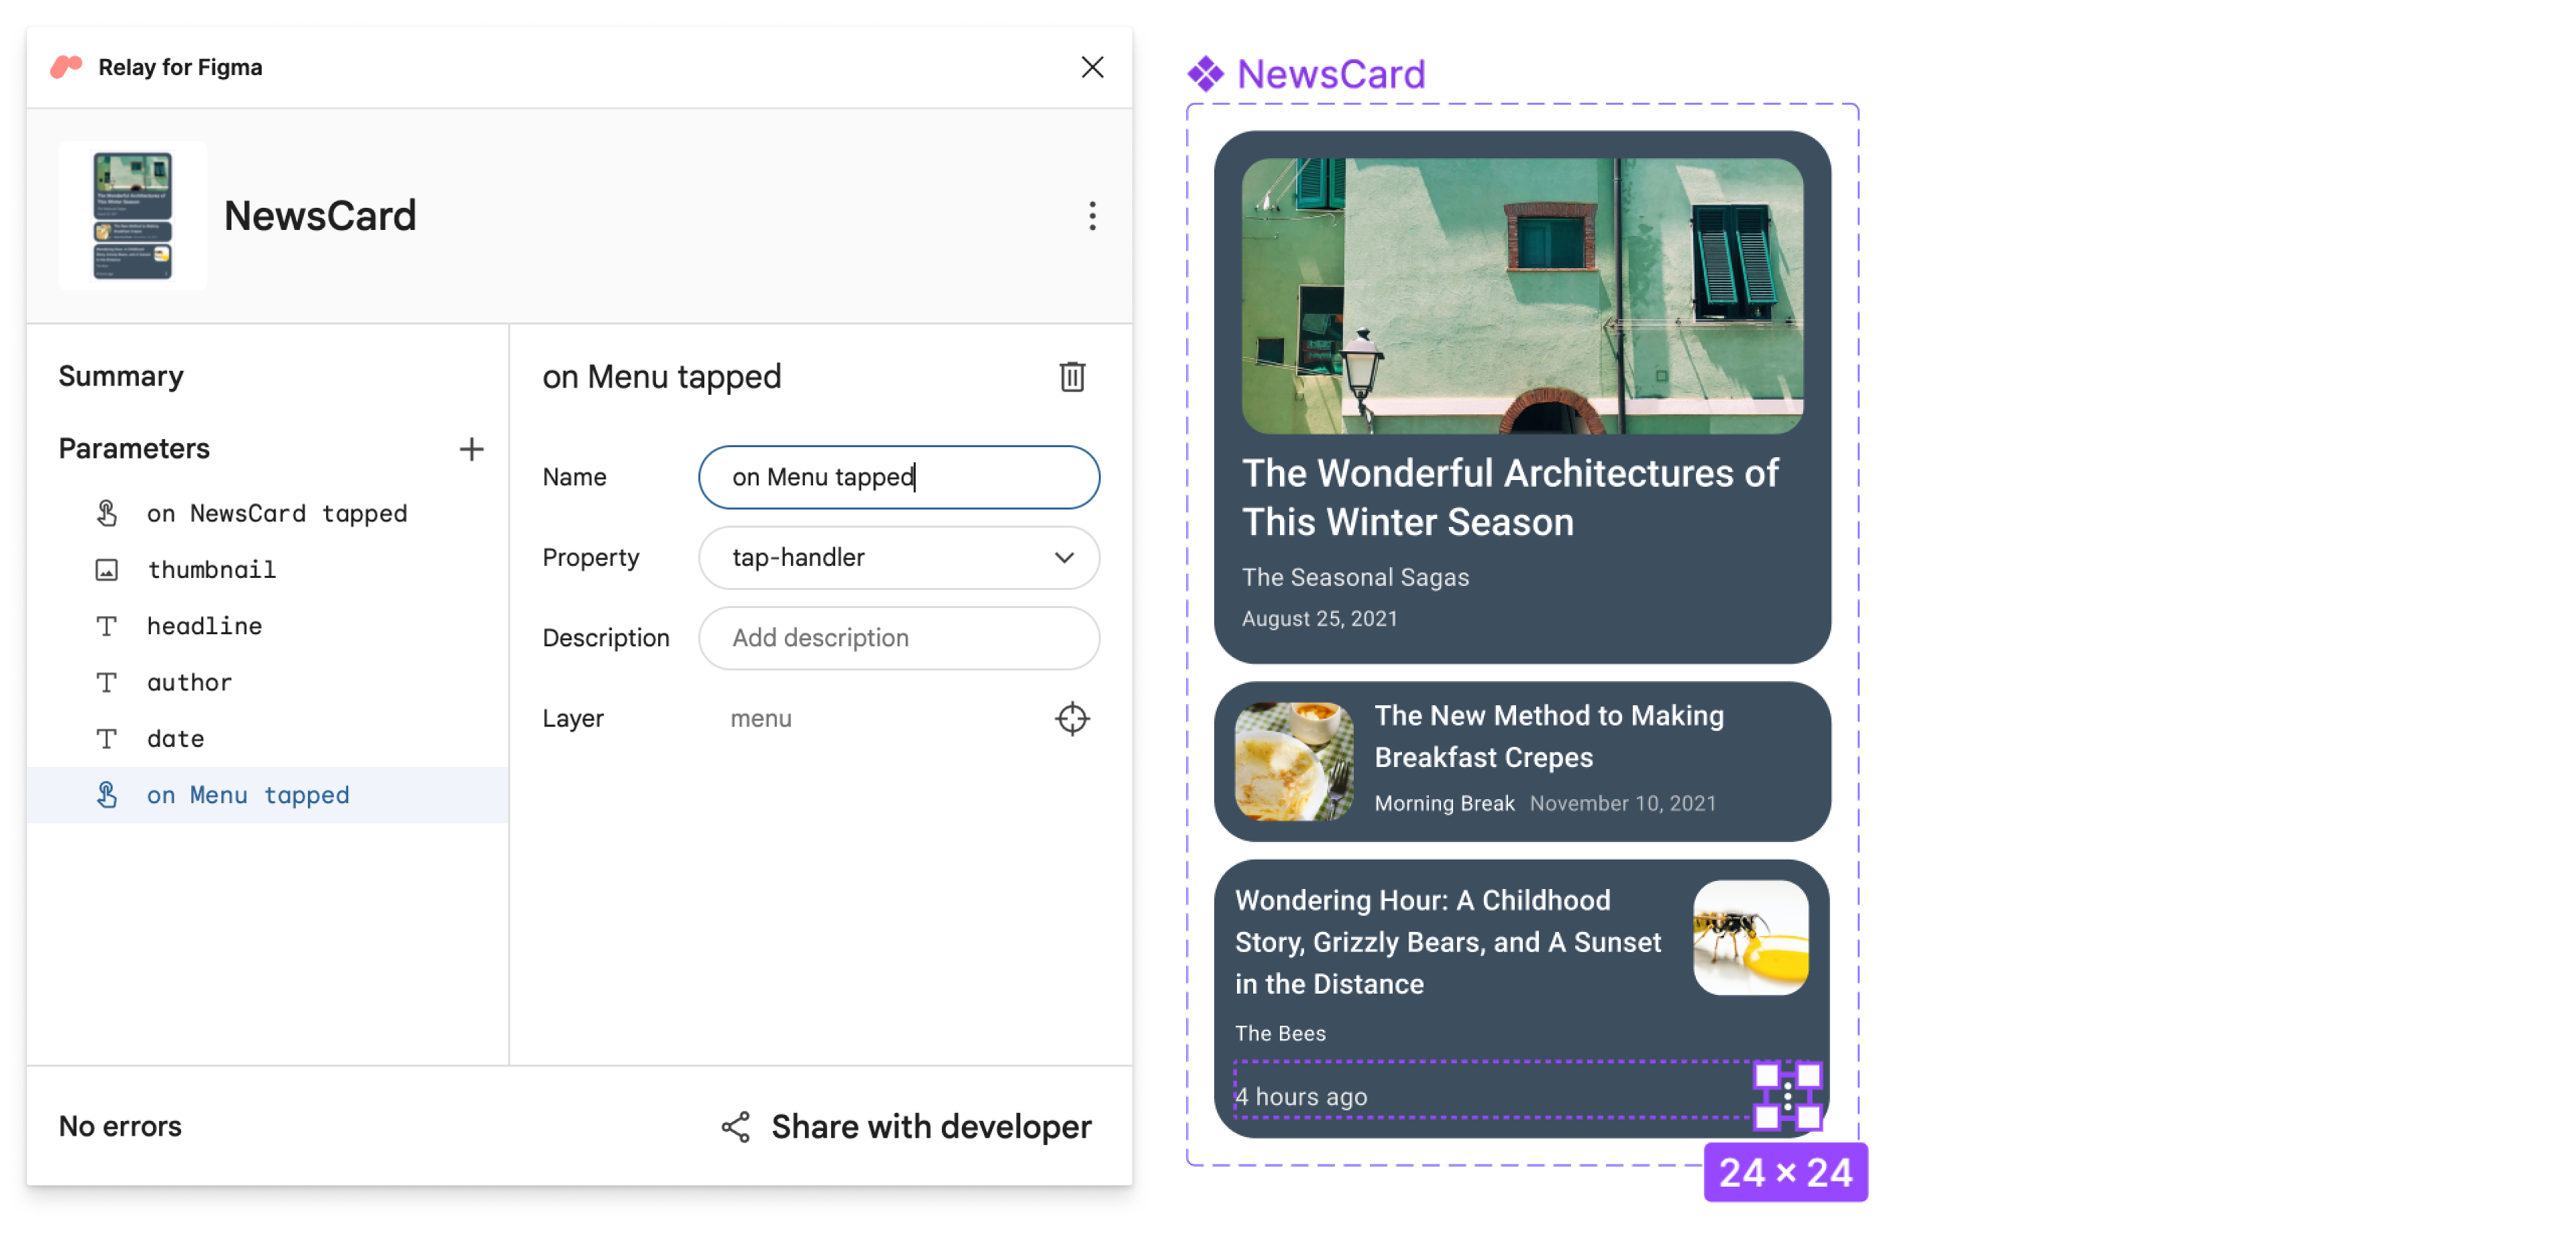Expand the tap-handler property dropdown
The height and width of the screenshot is (1243, 2576).
[1065, 556]
